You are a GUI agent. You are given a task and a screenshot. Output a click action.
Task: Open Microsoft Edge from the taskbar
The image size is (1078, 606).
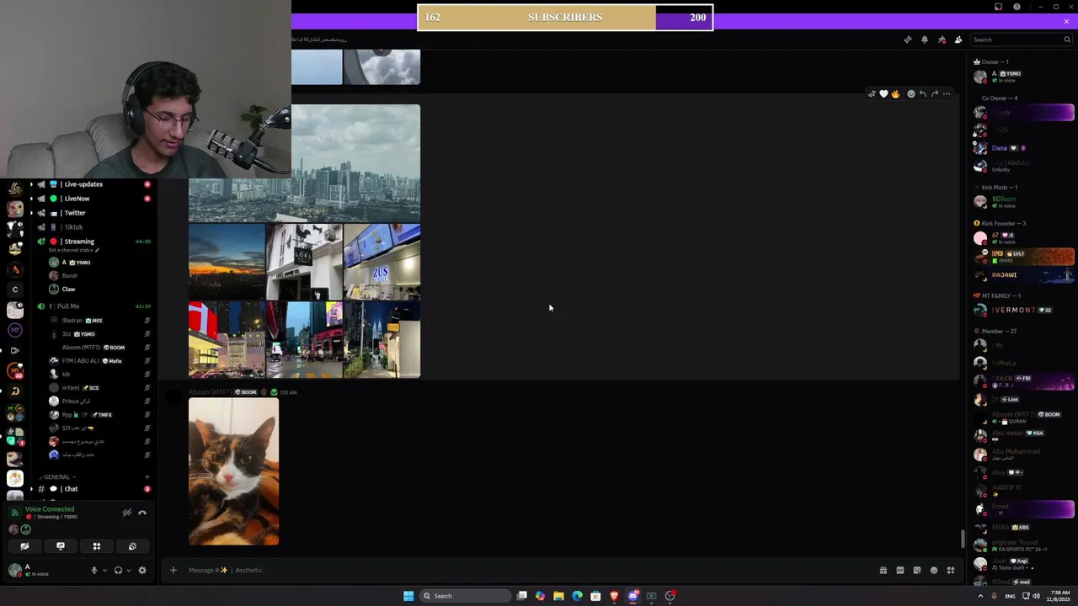coord(577,596)
